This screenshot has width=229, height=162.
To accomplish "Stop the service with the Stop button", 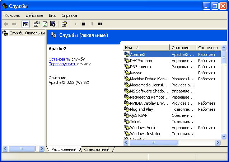I will coord(84,24).
